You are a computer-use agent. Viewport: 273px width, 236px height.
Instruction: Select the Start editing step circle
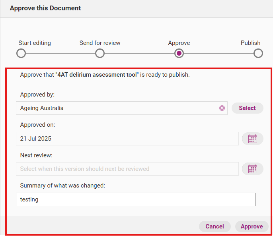21,53
